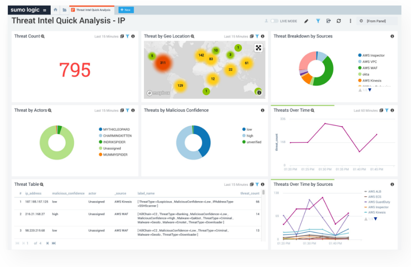Image resolution: width=411 pixels, height=267 pixels.
Task: Click the + New button
Action: click(126, 10)
